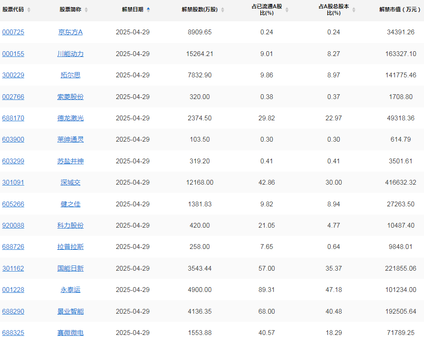Click sort icon for 占A股总股本比(%)
Viewport: 424px width, 338px height.
coord(354,10)
